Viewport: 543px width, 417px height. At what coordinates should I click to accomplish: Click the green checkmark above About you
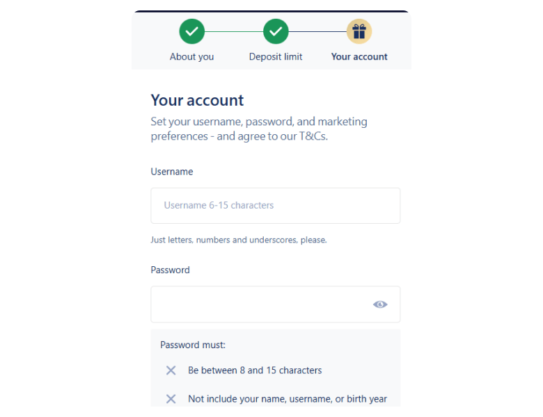coord(192,31)
